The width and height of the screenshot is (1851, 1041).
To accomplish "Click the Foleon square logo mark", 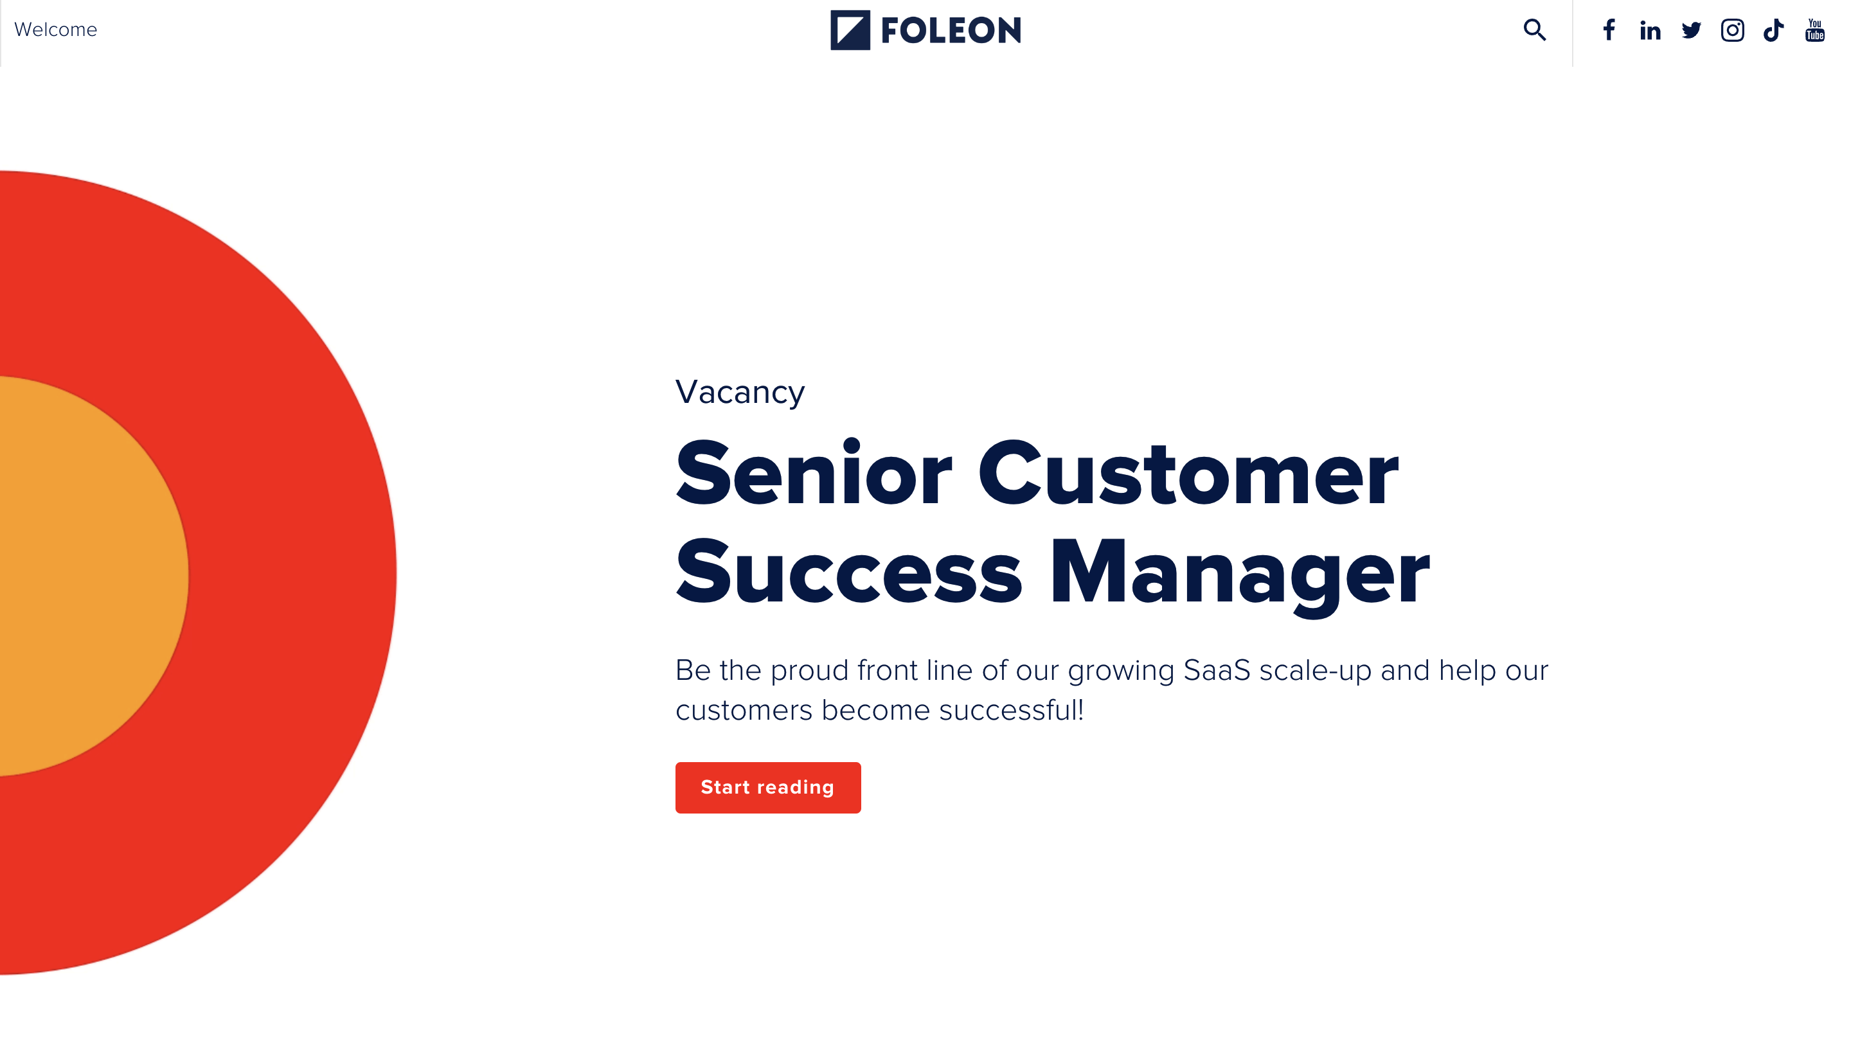I will (850, 30).
